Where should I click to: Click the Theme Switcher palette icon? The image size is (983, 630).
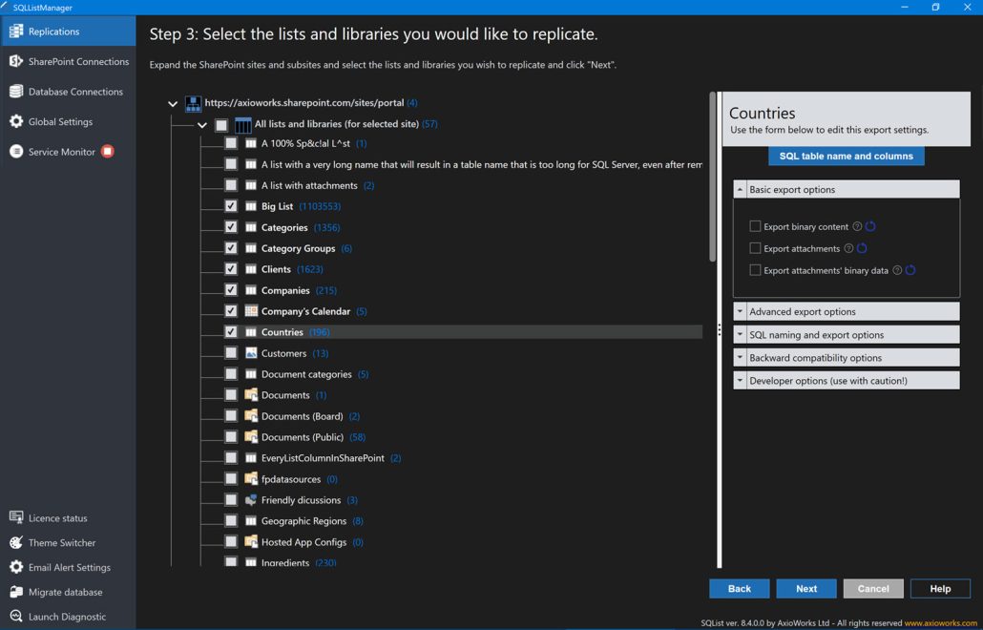(16, 543)
